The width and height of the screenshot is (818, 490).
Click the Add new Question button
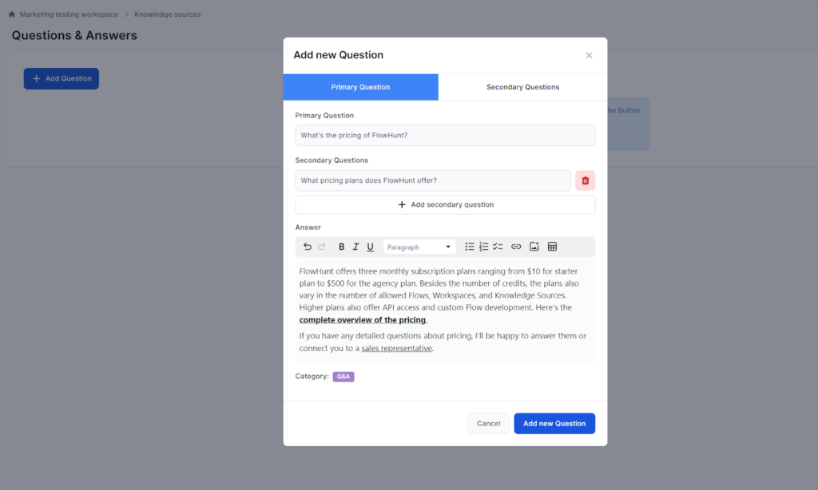pyautogui.click(x=554, y=423)
